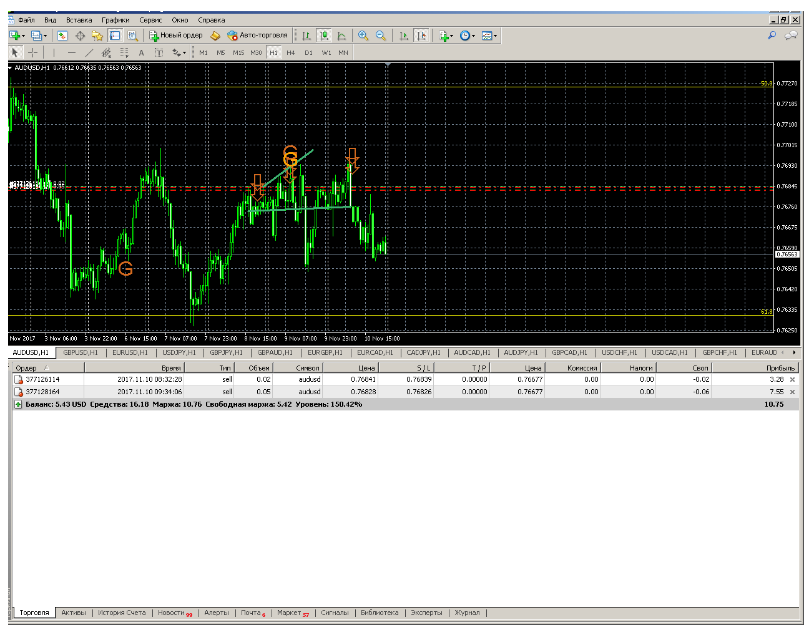
Task: Select the text tool (A)
Action: click(x=141, y=52)
